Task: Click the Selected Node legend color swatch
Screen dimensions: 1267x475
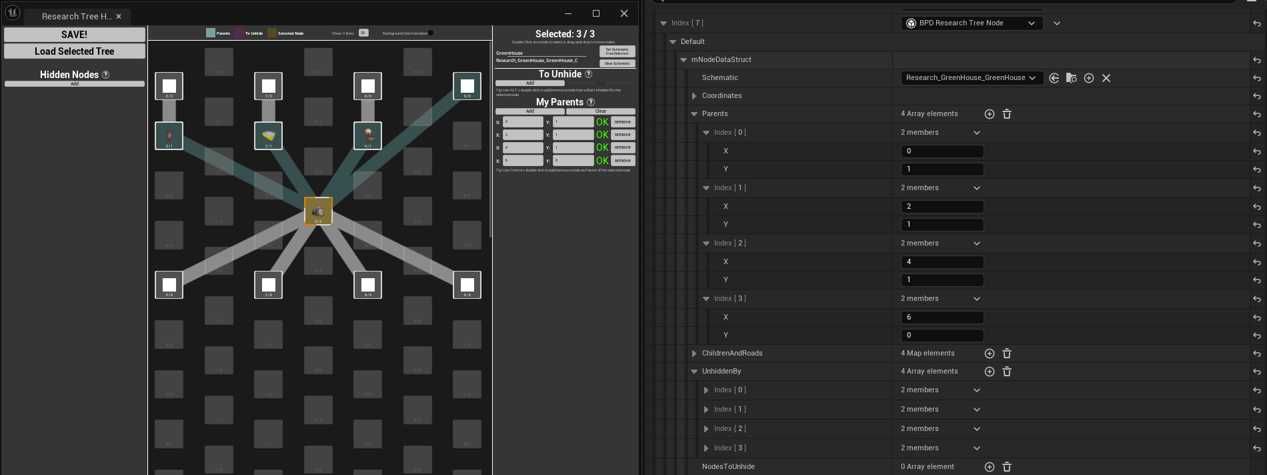Action: pyautogui.click(x=272, y=33)
